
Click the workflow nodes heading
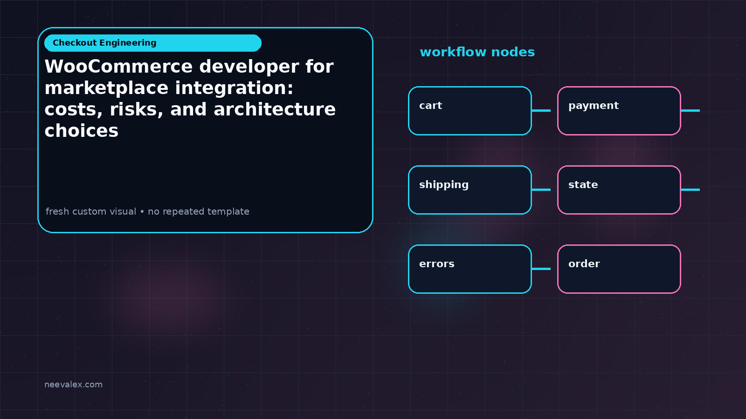click(477, 52)
